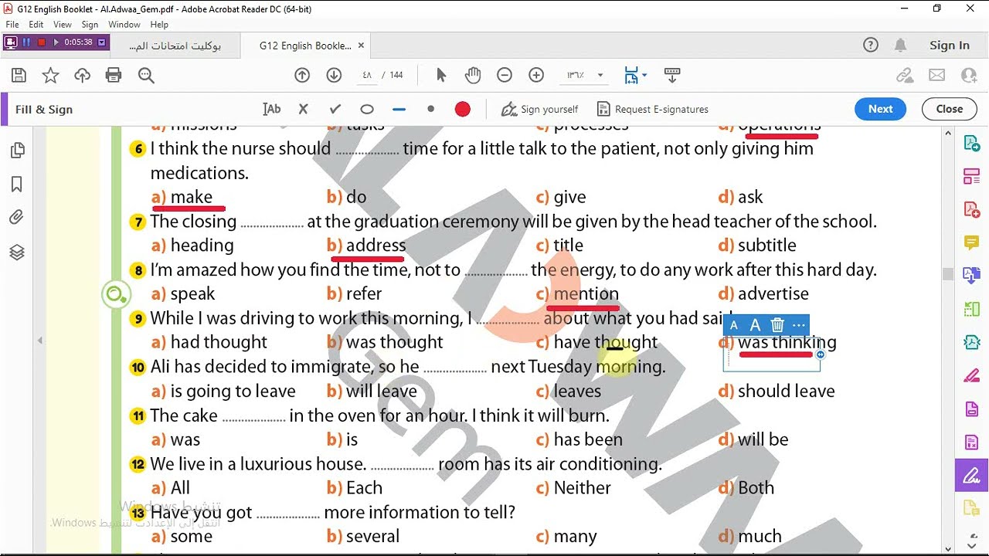This screenshot has height=556, width=989.
Task: Open page thumbnails panel icon
Action: pos(17,151)
